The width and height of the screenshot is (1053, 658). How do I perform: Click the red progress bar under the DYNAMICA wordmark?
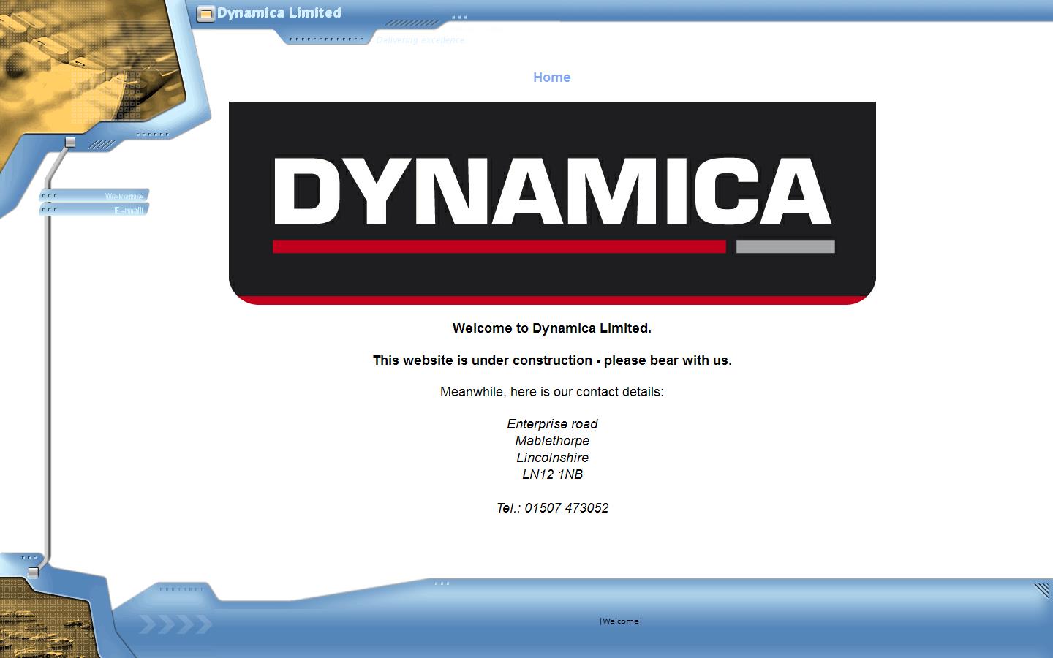tap(498, 246)
